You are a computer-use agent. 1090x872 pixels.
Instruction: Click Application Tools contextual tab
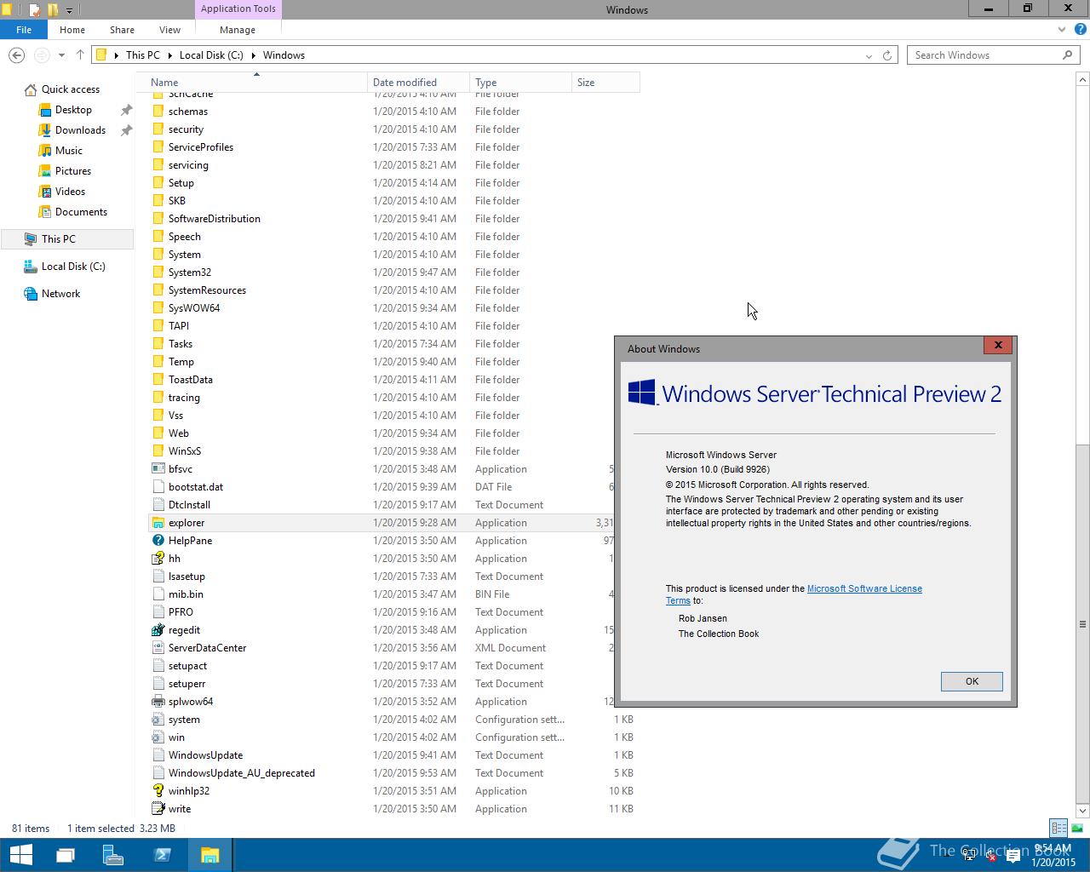pyautogui.click(x=238, y=9)
